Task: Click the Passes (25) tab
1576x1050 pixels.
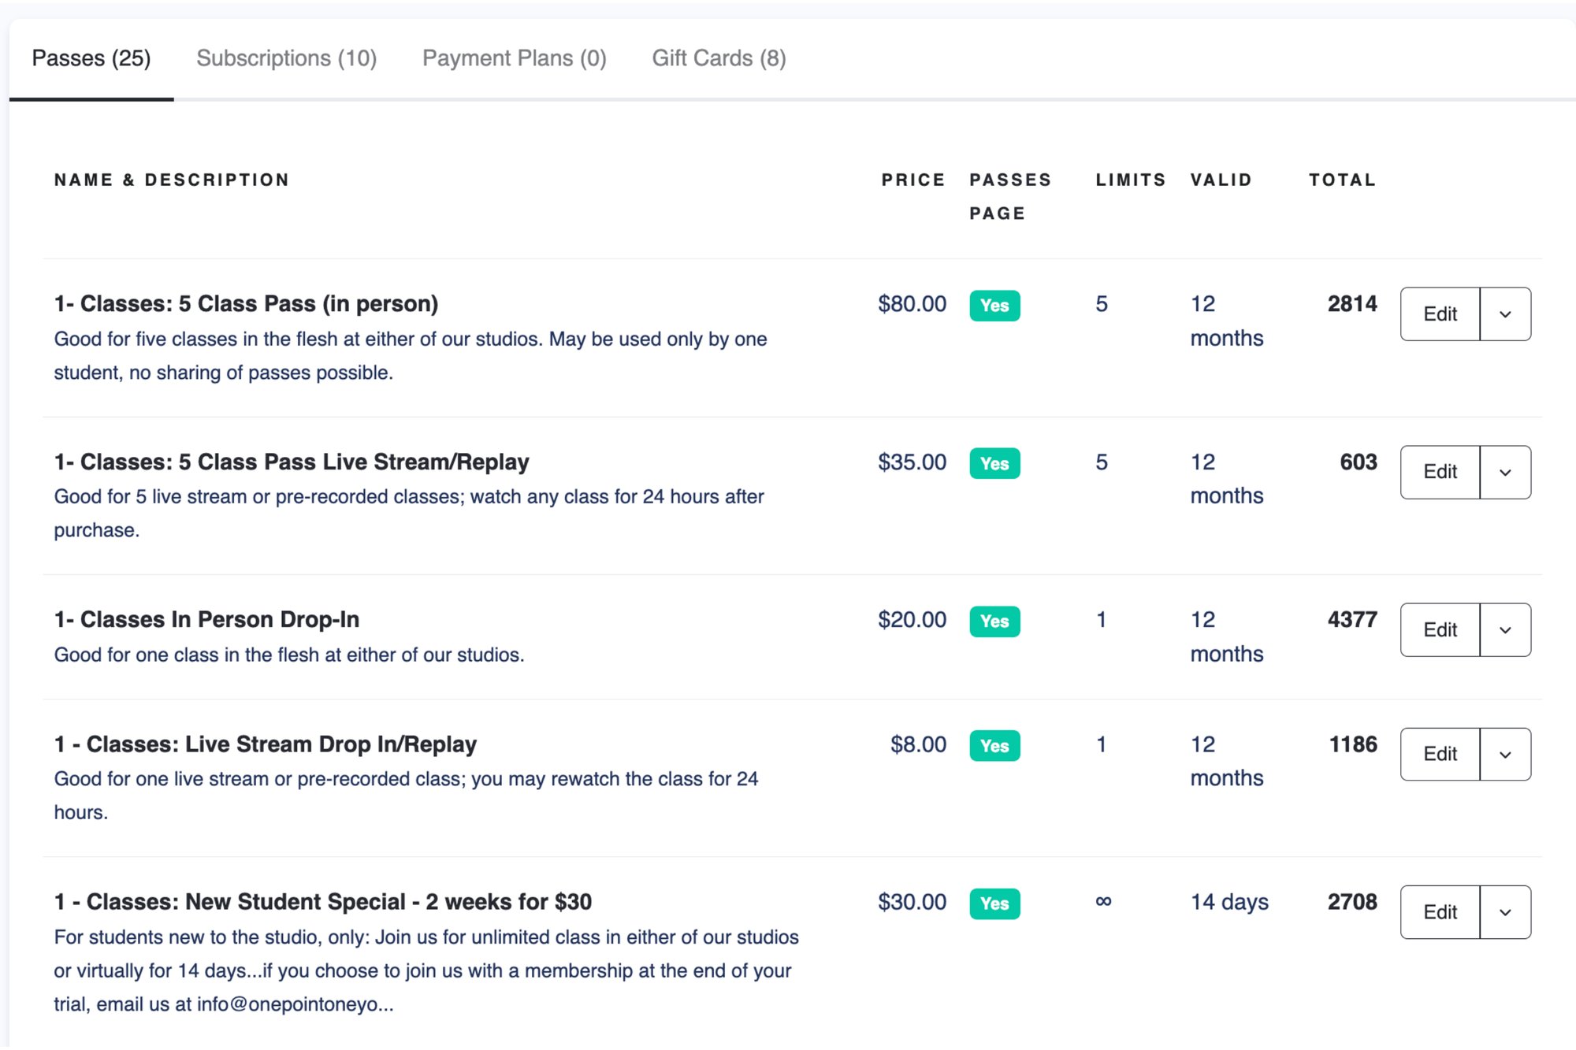Action: click(x=91, y=58)
